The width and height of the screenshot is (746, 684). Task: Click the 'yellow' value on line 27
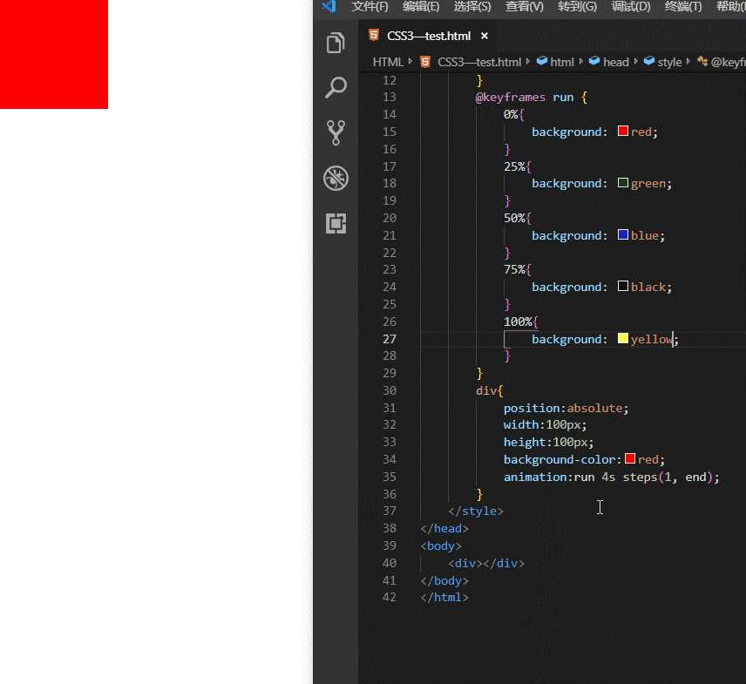click(x=651, y=339)
